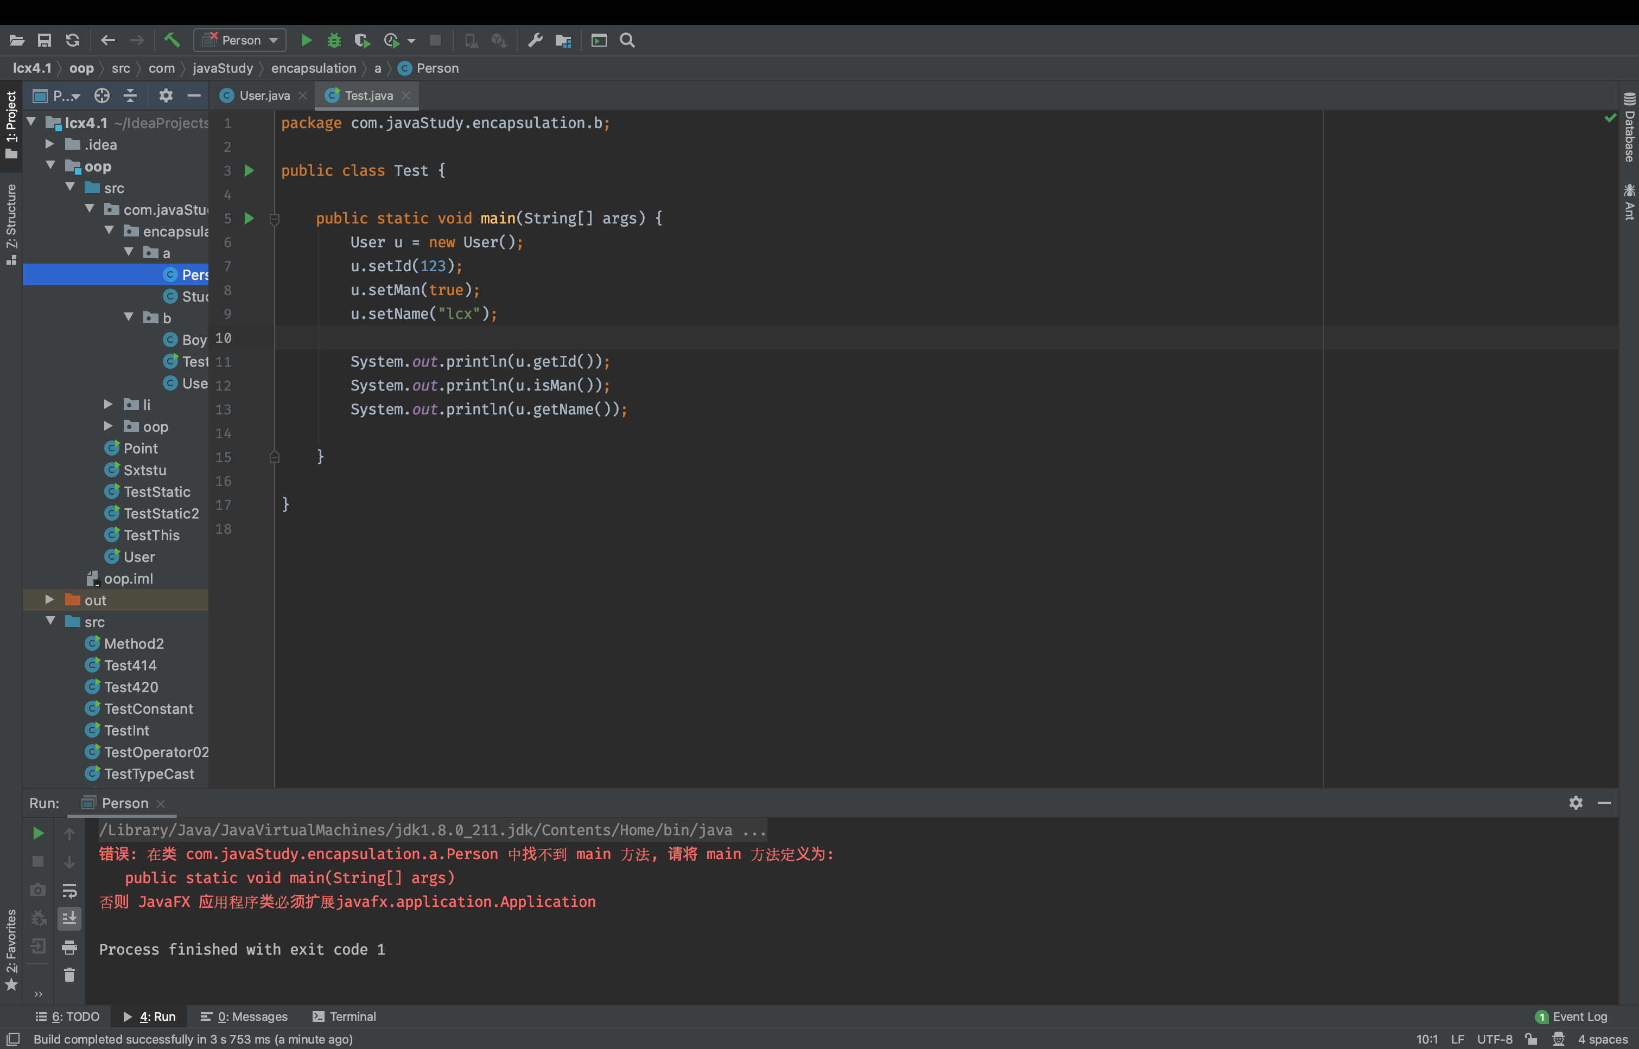This screenshot has width=1639, height=1049.
Task: Switch to the User.java editor tab
Action: coord(264,95)
